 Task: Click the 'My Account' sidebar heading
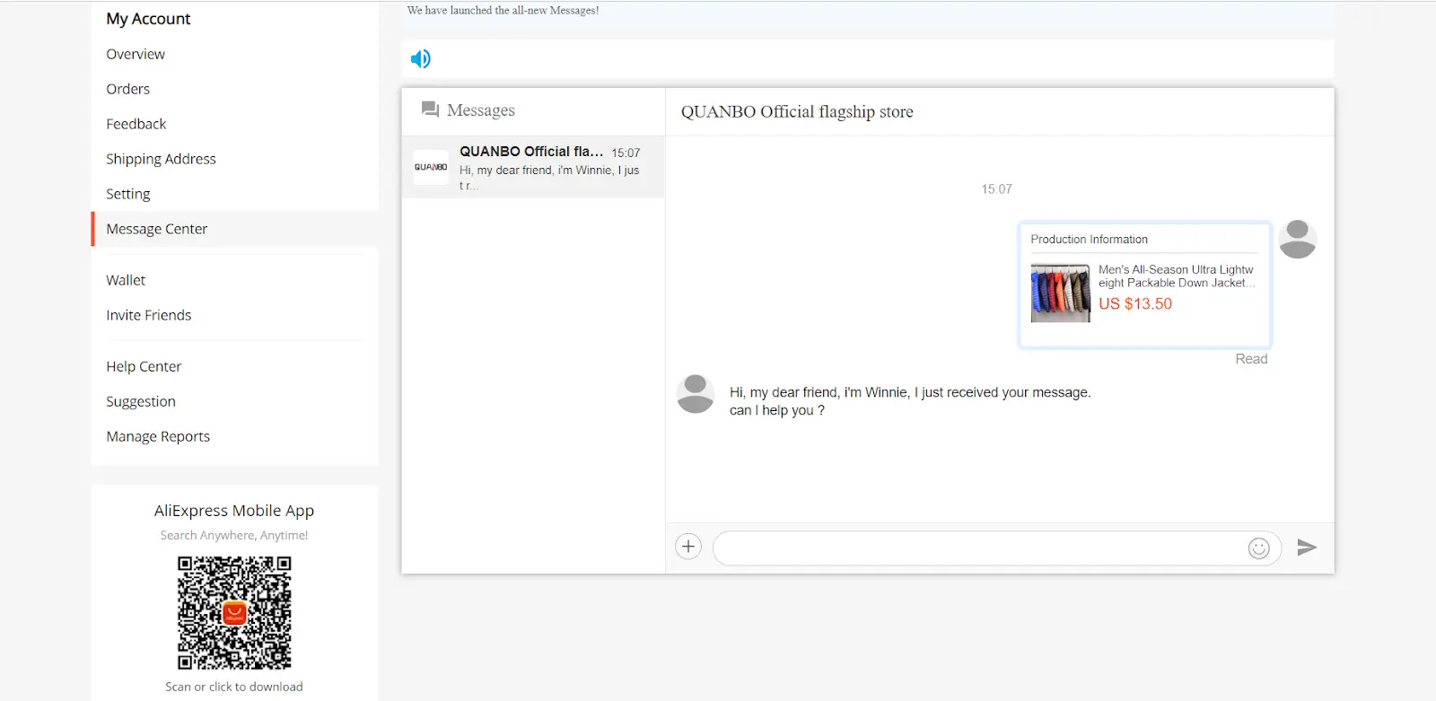pos(148,19)
